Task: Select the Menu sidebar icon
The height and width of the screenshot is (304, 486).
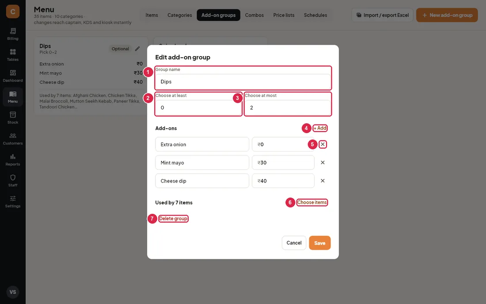Action: (x=13, y=97)
